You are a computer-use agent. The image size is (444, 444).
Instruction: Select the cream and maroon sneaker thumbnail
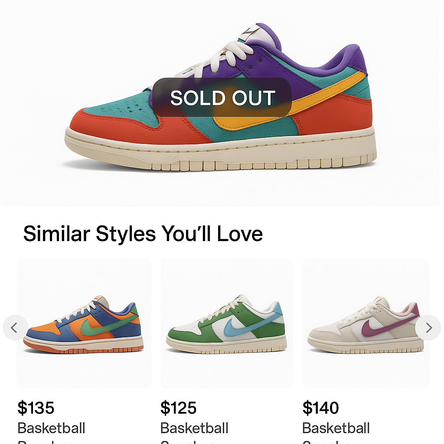pyautogui.click(x=365, y=324)
